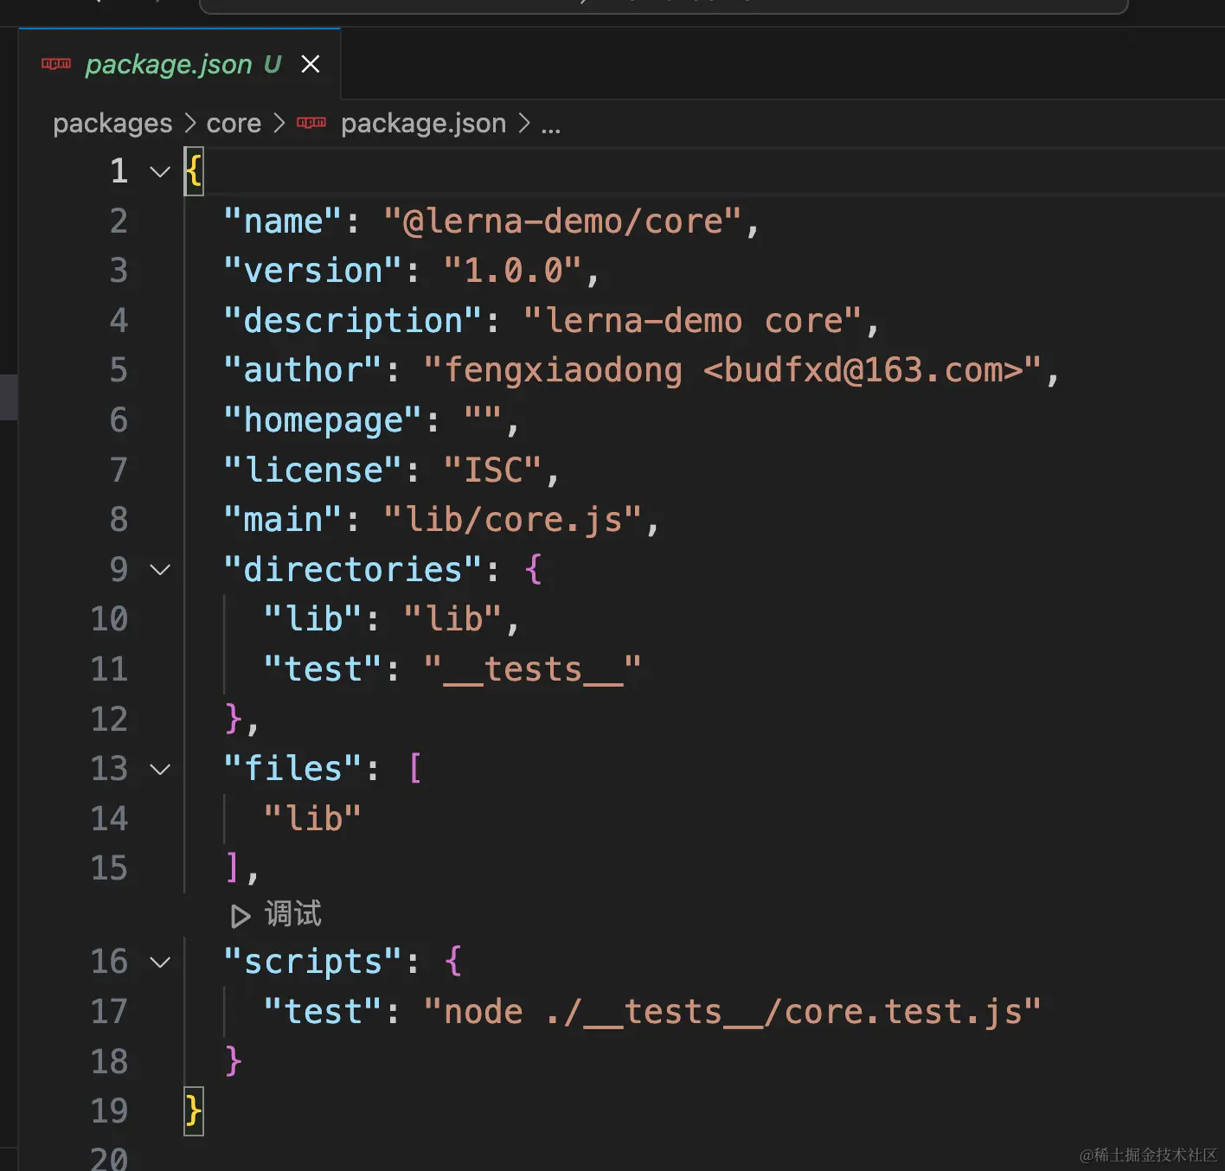Collapse the scripts block at line 16
Screen dimensions: 1225x1171
(x=160, y=962)
